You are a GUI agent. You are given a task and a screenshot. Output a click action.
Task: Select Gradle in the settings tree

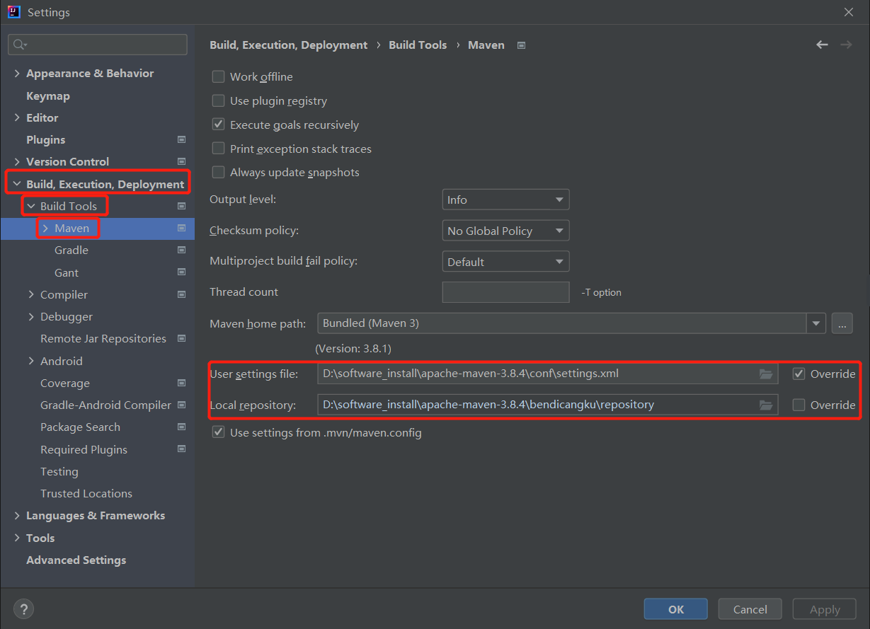71,250
